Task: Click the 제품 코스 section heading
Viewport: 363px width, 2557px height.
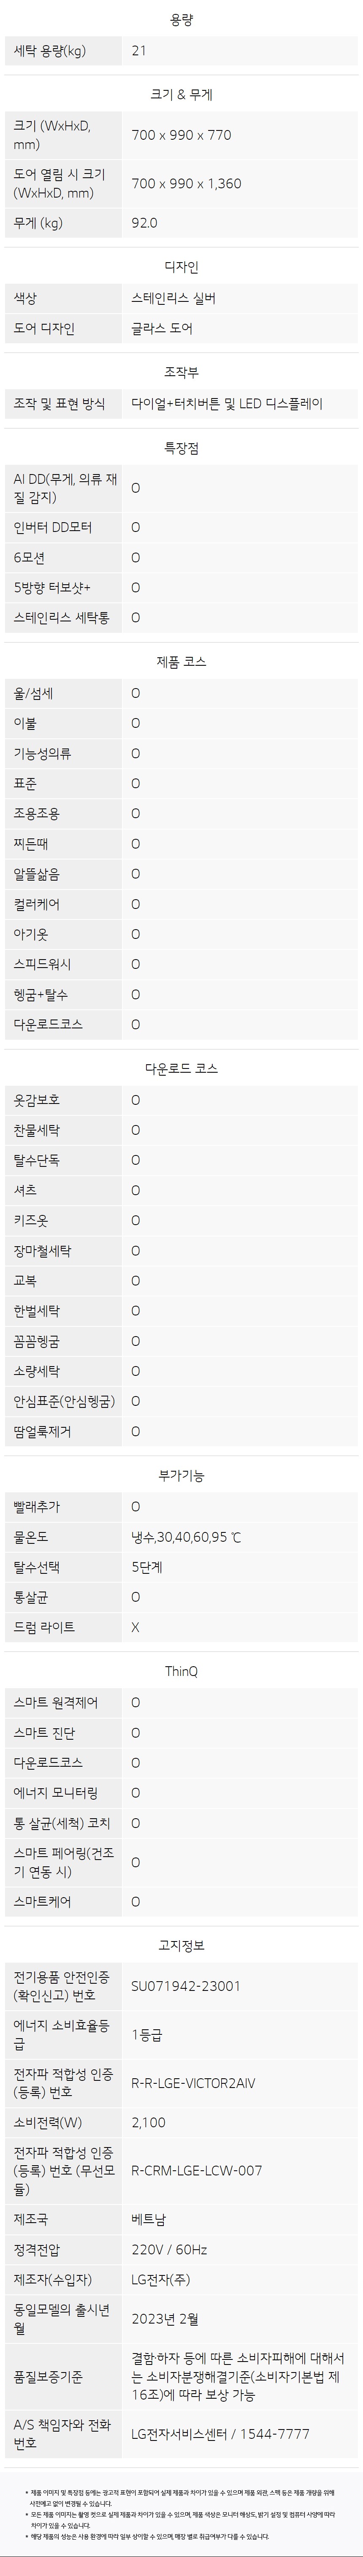Action: tap(181, 661)
